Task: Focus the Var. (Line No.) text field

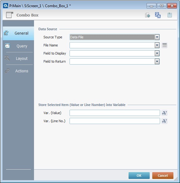Action: (x=115, y=121)
